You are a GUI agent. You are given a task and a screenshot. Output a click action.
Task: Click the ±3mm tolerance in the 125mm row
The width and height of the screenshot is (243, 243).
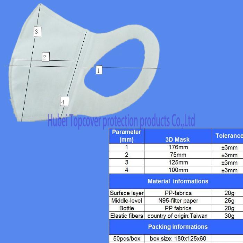[x=227, y=162]
